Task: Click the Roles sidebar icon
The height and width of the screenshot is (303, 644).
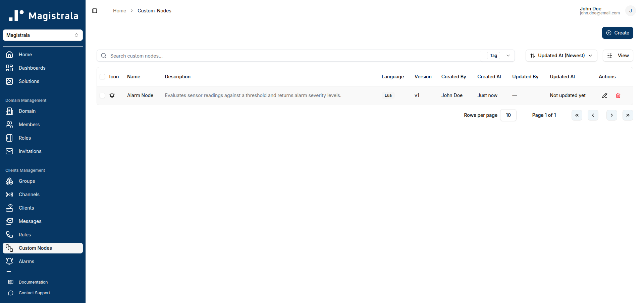Action: tap(9, 138)
